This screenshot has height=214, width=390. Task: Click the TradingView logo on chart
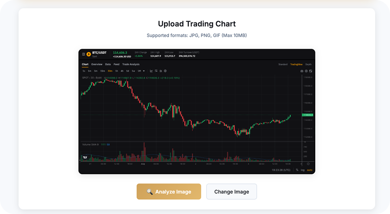point(85,157)
